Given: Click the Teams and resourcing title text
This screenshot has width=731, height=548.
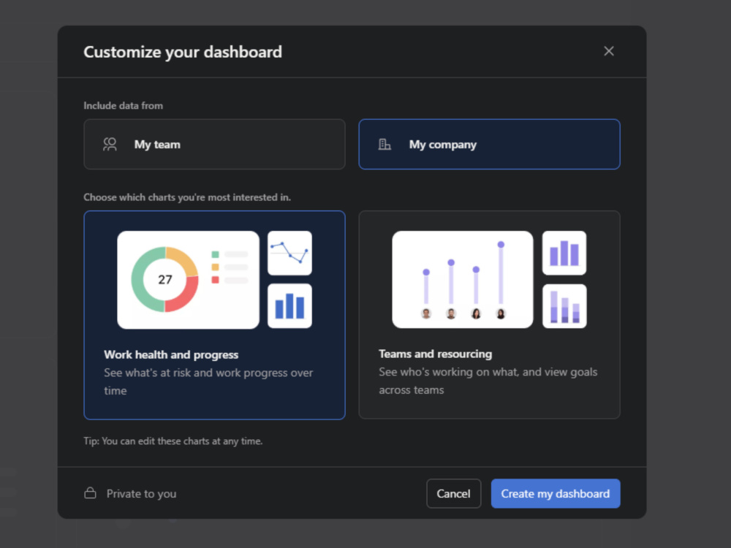Looking at the screenshot, I should 436,354.
